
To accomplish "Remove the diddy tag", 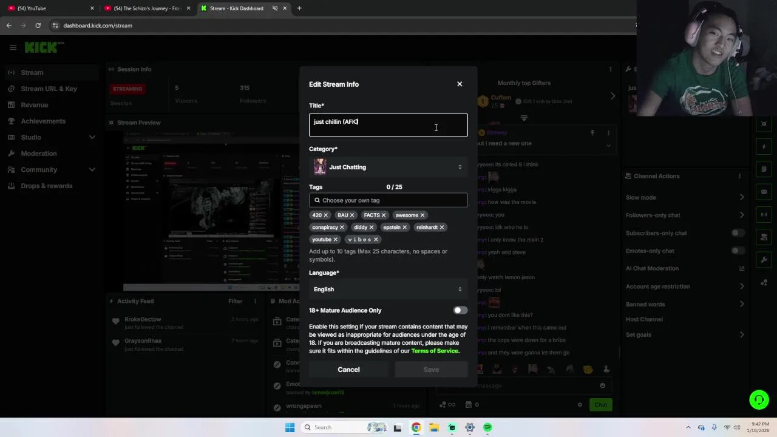I will point(371,227).
